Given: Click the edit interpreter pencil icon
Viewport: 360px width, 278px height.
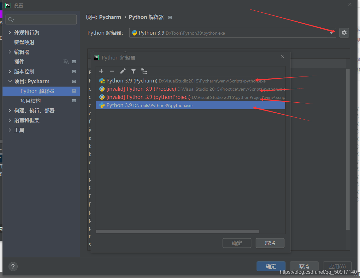Looking at the screenshot, I should (123, 71).
